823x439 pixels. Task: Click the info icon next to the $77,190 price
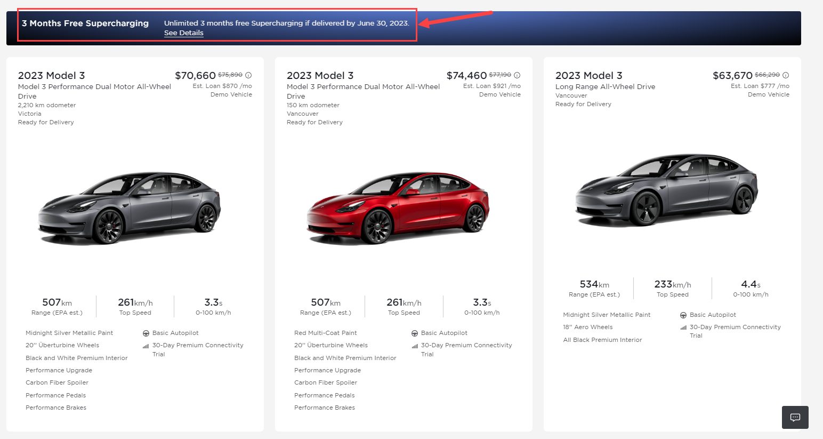(517, 75)
